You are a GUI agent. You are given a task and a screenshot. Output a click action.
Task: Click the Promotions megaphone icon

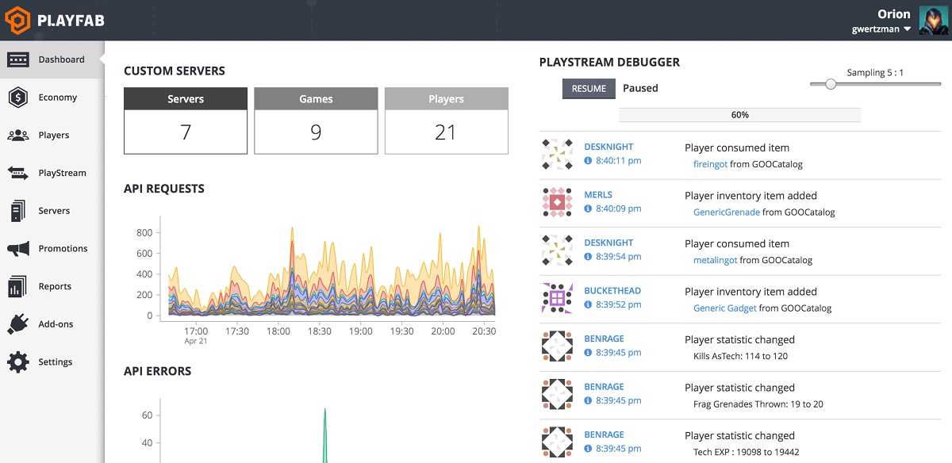click(x=18, y=249)
